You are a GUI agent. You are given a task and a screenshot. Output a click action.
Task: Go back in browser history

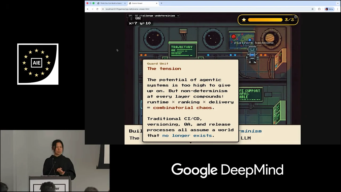(x=88, y=9)
